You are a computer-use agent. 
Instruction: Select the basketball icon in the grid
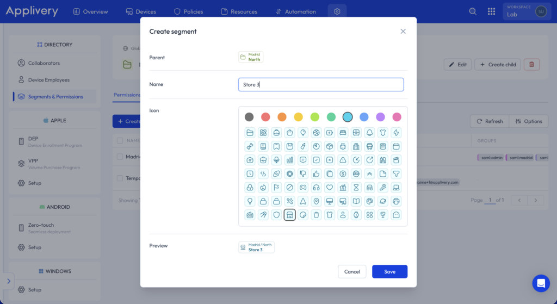point(316,133)
